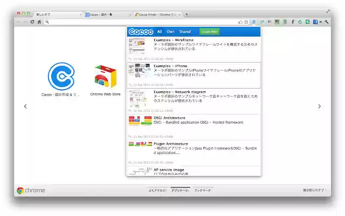Select the Shared filter in Cacoo popup
Image resolution: width=345 pixels, height=216 pixels.
185,32
